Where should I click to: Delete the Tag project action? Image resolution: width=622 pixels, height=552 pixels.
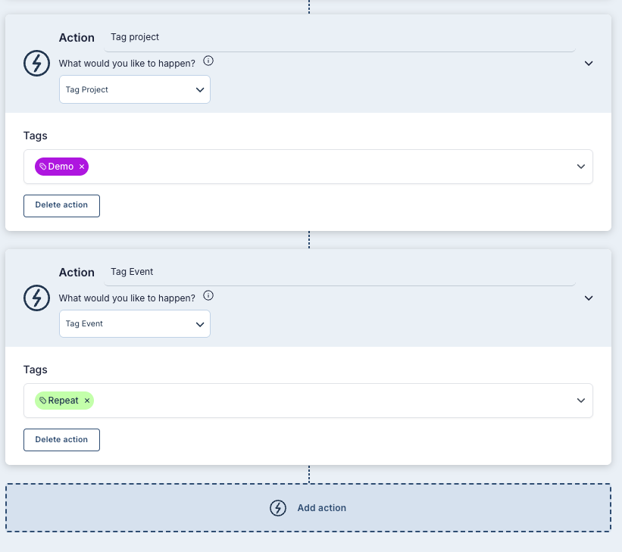pos(61,205)
